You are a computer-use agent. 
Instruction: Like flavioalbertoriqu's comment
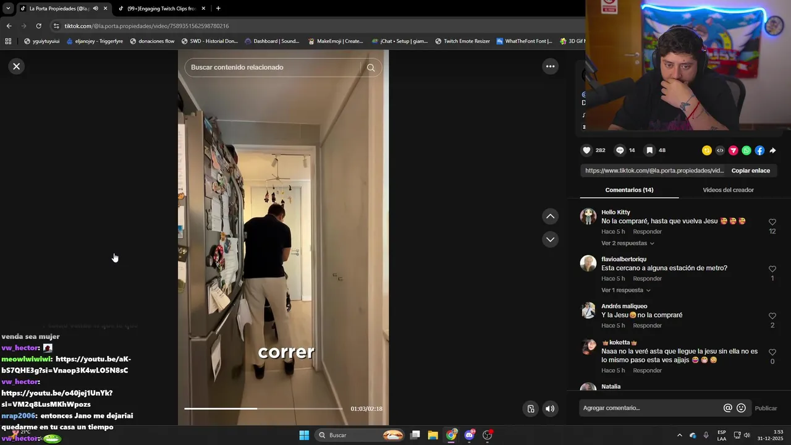(x=772, y=269)
